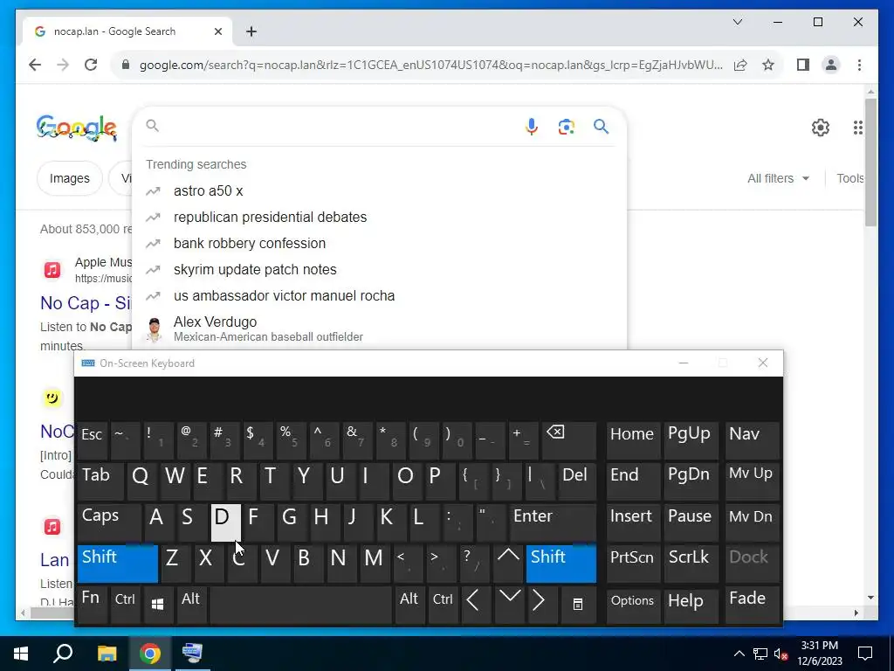
Task: Select skyrim update patch notes suggestion
Action: pyautogui.click(x=379, y=269)
